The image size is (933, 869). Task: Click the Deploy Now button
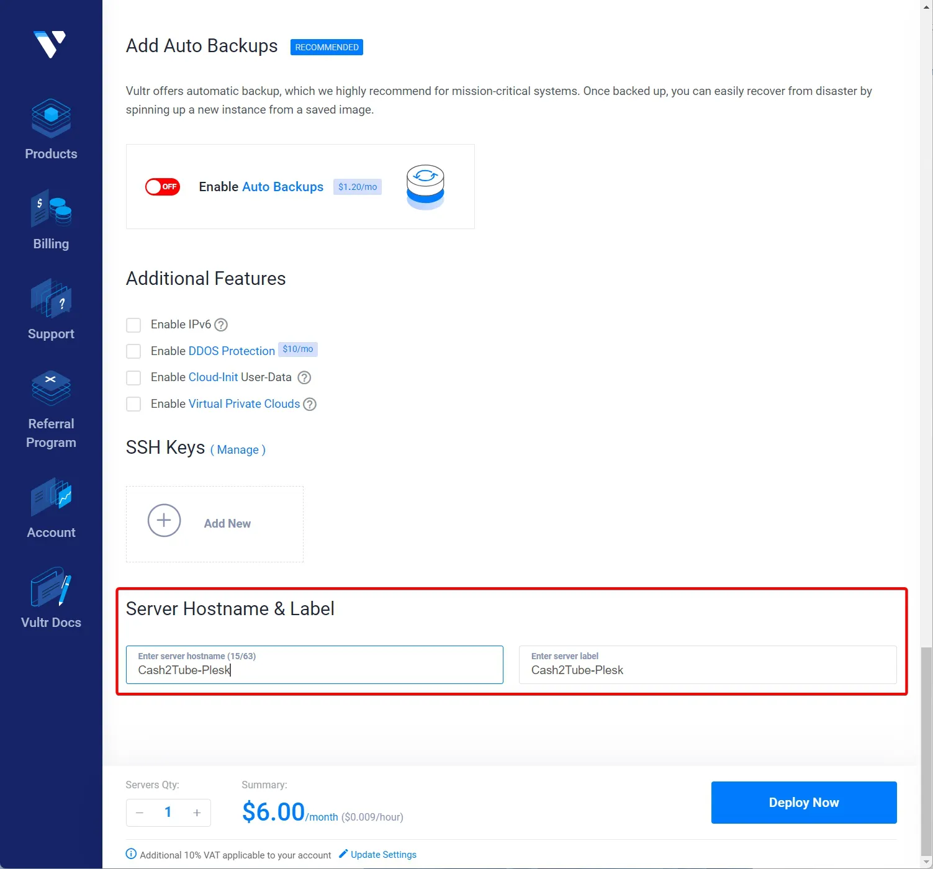point(804,803)
